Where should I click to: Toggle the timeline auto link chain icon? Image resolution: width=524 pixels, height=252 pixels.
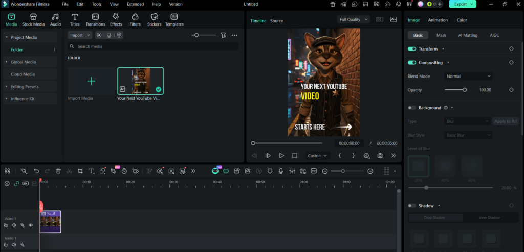pos(16,183)
